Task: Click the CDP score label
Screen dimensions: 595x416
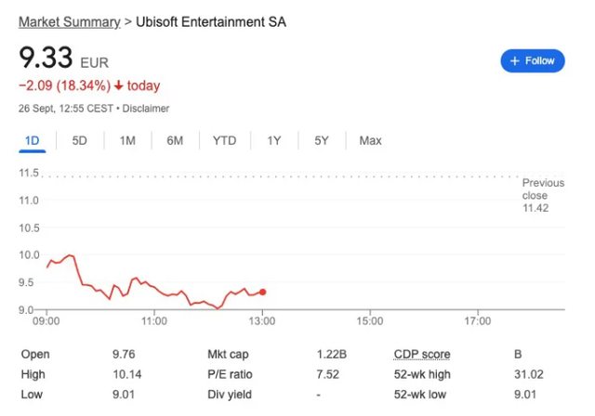Action: 422,355
